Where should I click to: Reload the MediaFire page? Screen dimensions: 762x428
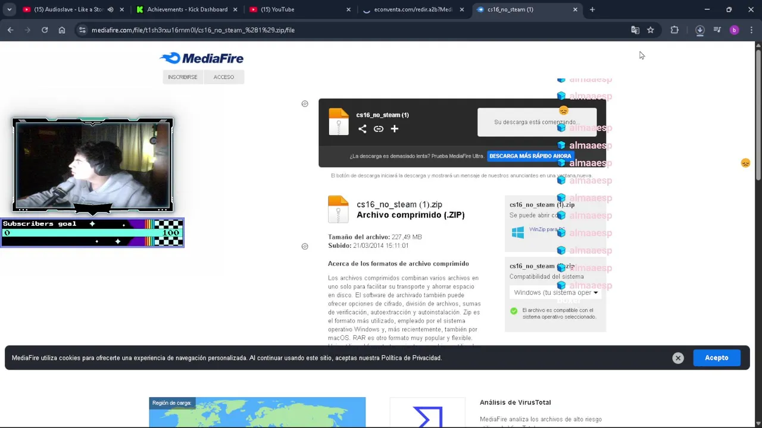45,30
